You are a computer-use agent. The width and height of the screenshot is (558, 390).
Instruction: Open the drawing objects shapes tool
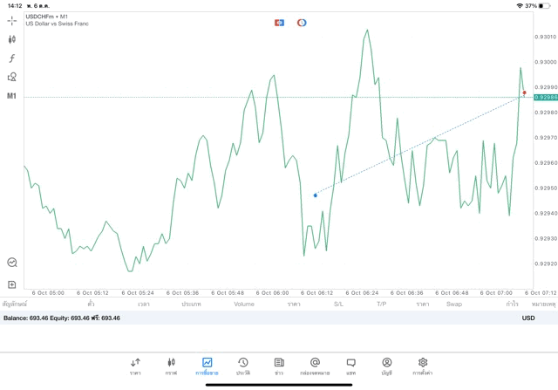11,77
